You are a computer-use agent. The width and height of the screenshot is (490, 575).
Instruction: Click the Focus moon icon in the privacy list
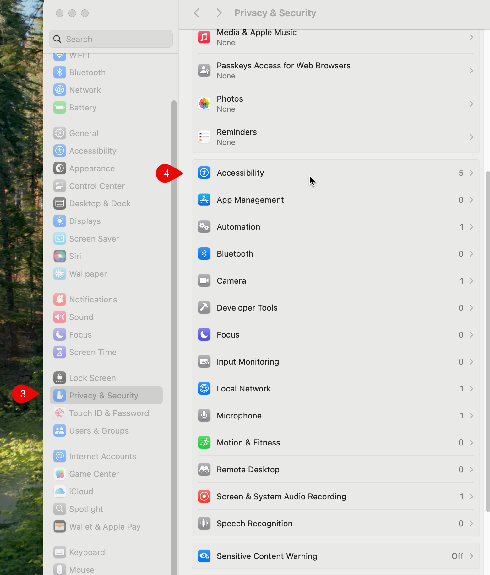(x=204, y=335)
